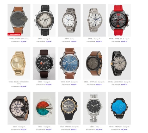This screenshot has height=133, width=148.
Task: Open the 'DIESEL - MR DADDY' product title
Action: (x=119, y=127)
